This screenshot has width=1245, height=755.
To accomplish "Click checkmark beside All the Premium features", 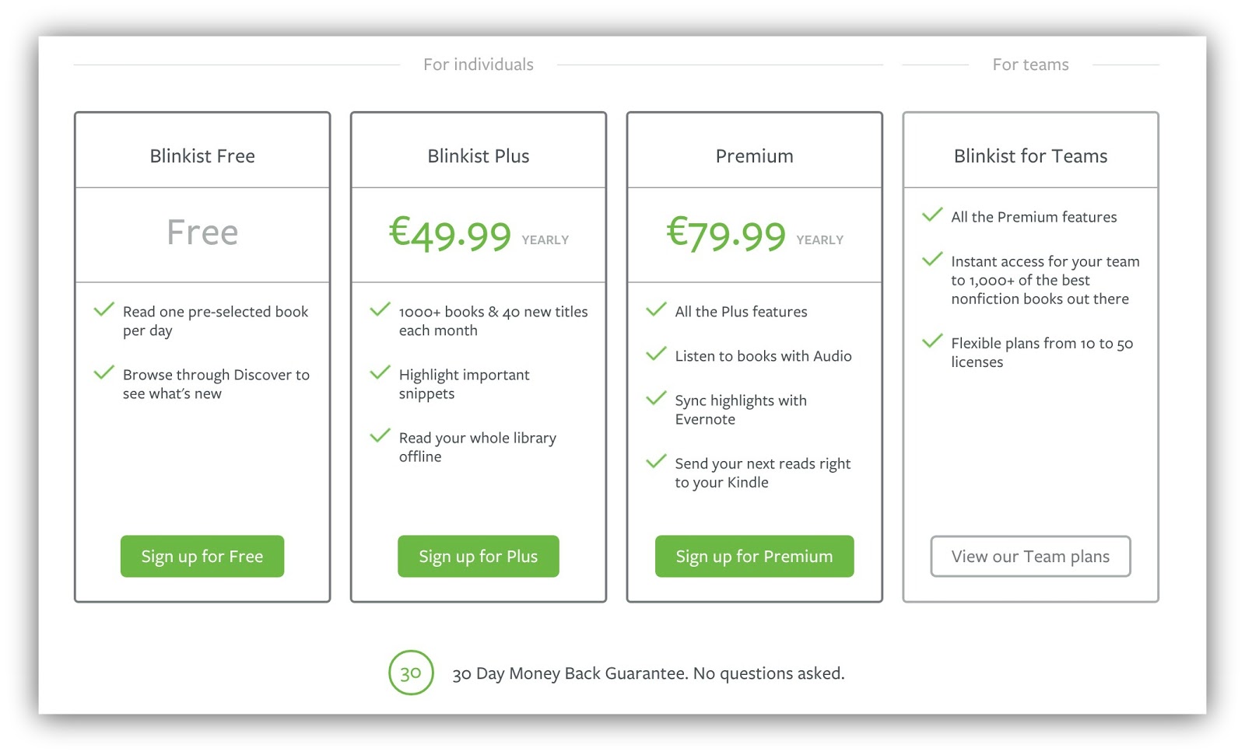I will (x=933, y=215).
